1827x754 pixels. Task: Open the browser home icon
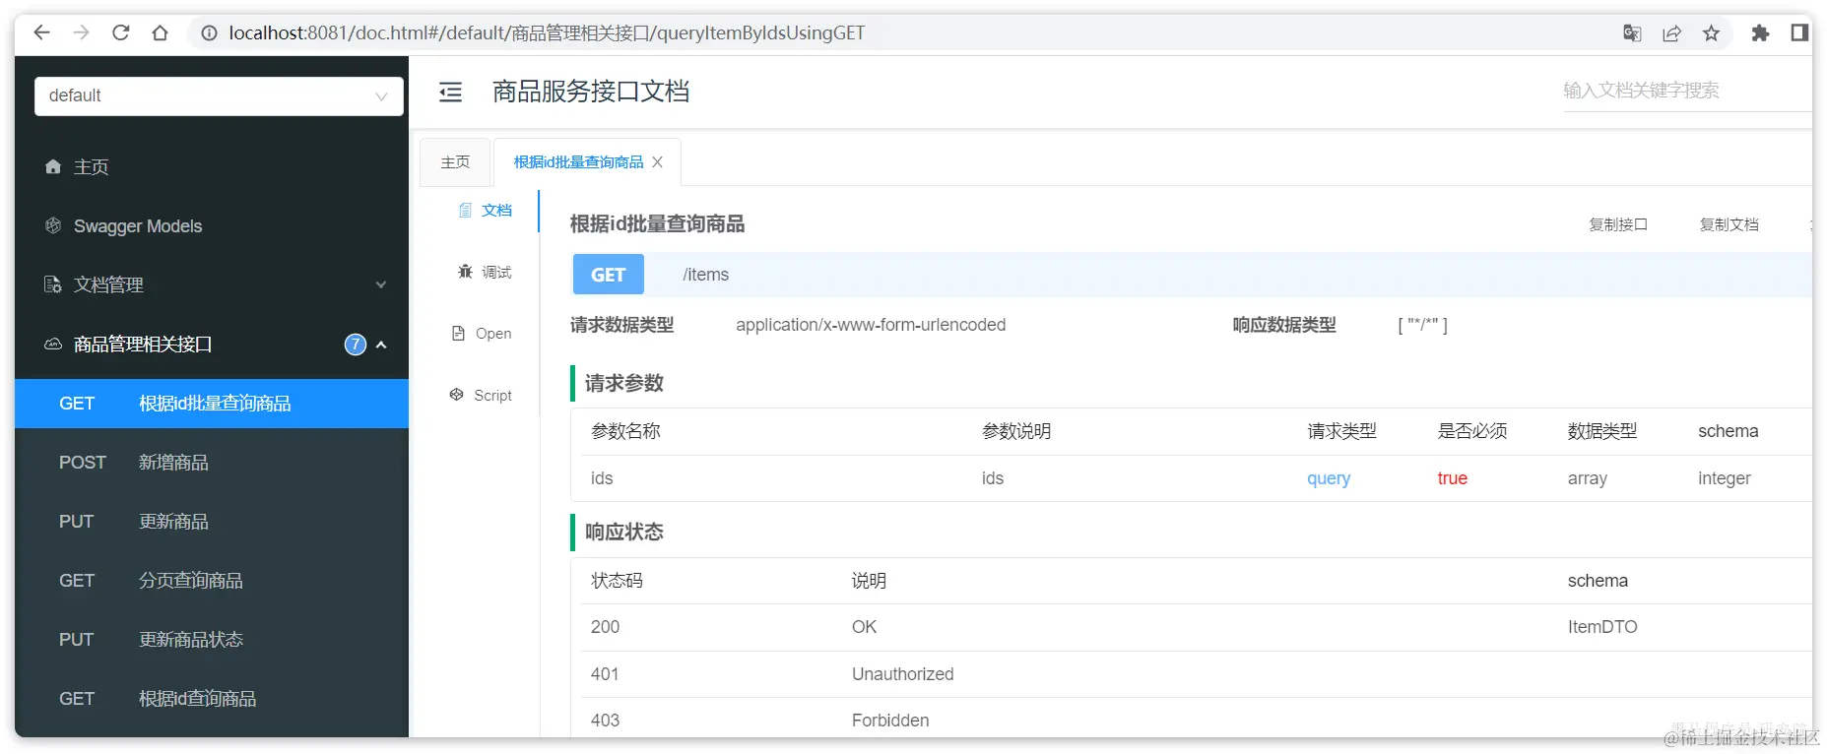coord(160,32)
